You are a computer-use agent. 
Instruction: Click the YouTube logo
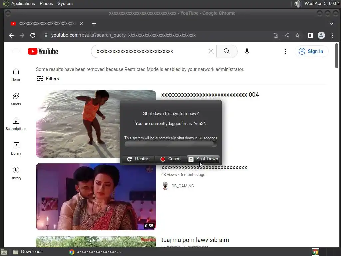(x=43, y=51)
